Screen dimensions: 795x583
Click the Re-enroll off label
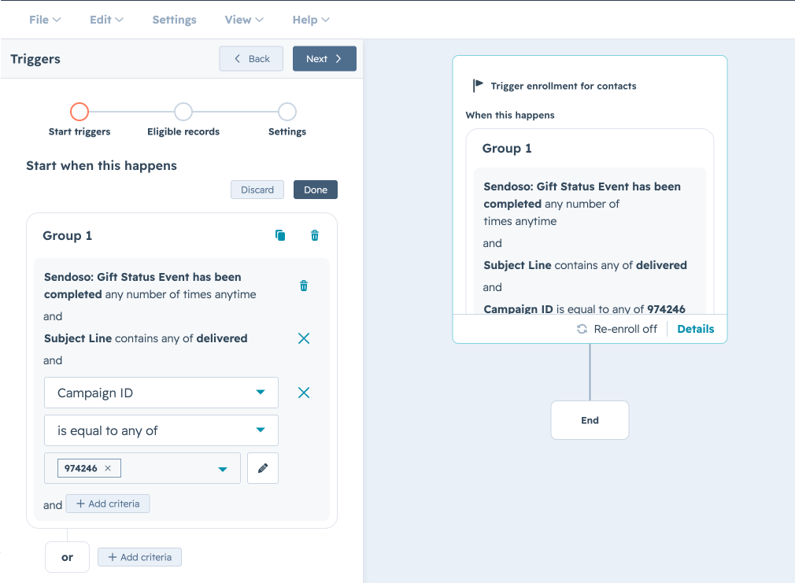(625, 329)
